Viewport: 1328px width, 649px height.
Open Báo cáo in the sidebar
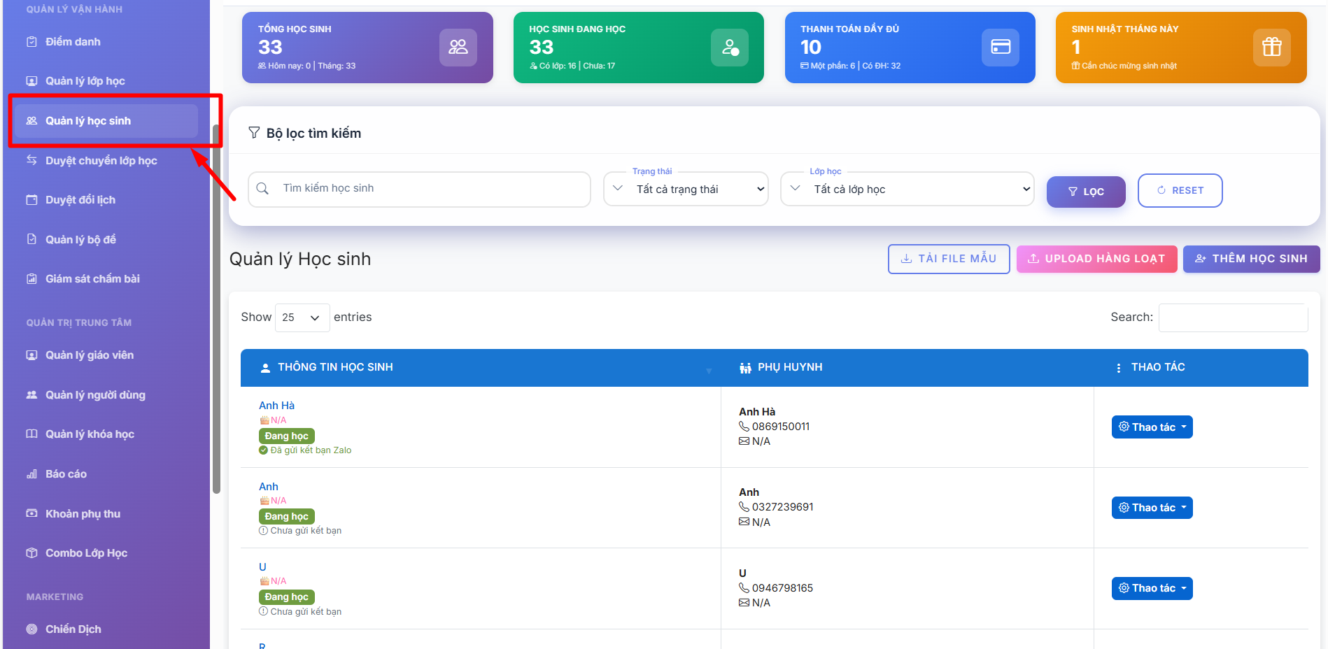[x=66, y=474]
